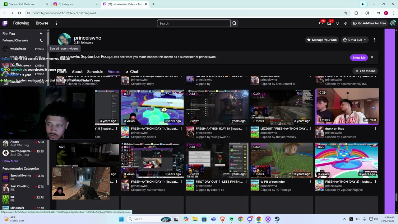This screenshot has width=398, height=224.
Task: Open the Windows Start menu
Action: (121, 219)
